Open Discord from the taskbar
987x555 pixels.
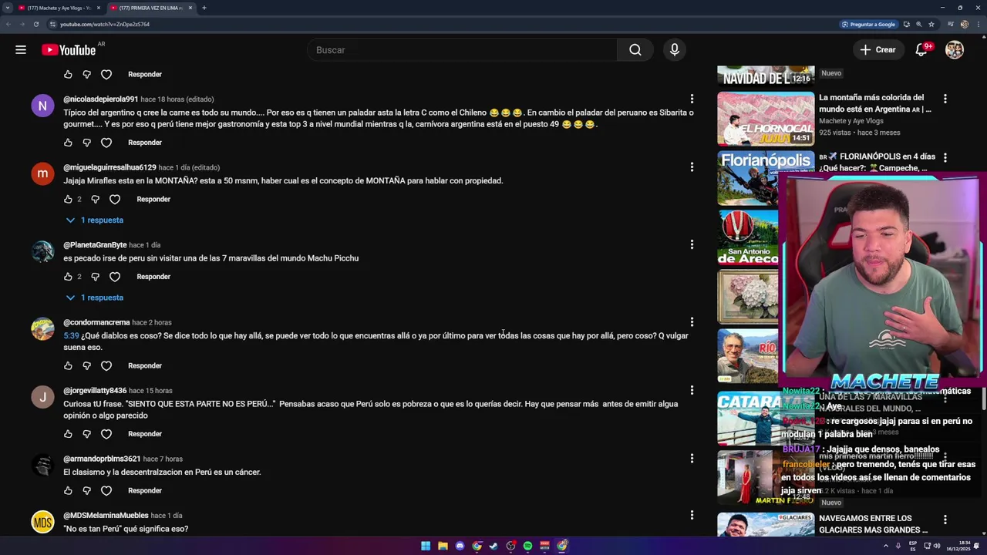click(460, 546)
